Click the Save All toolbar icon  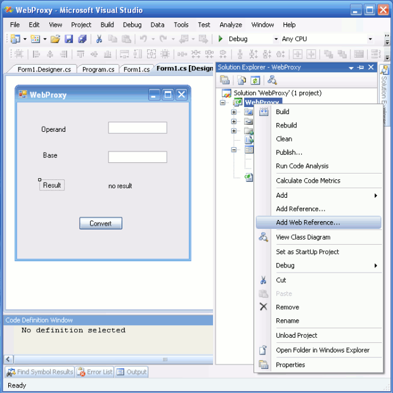point(82,39)
